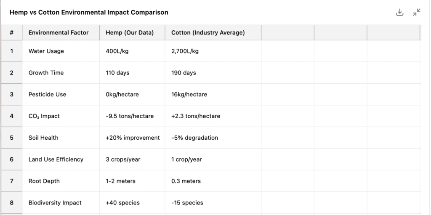
Task: Click the Pesticide Use cell
Action: pyautogui.click(x=47, y=95)
